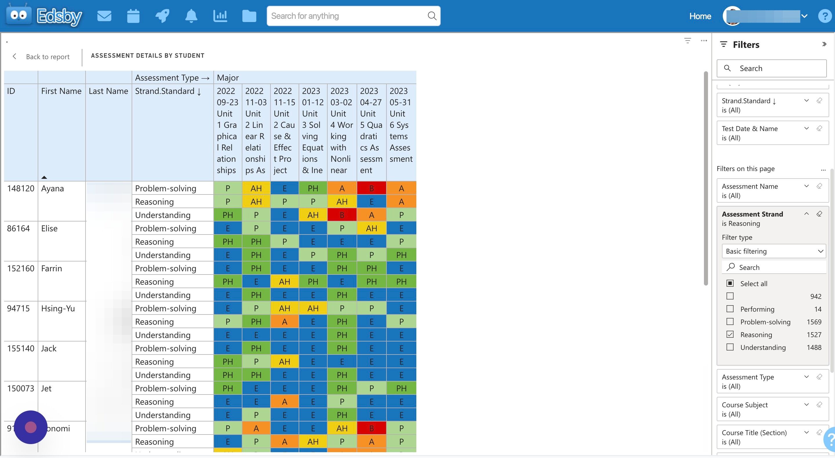Click the purple record circle button
The width and height of the screenshot is (835, 458).
[31, 427]
